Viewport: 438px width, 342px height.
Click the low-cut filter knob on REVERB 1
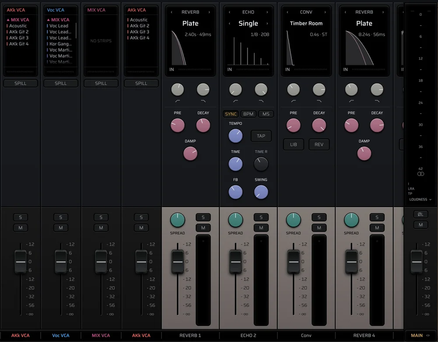(177, 90)
